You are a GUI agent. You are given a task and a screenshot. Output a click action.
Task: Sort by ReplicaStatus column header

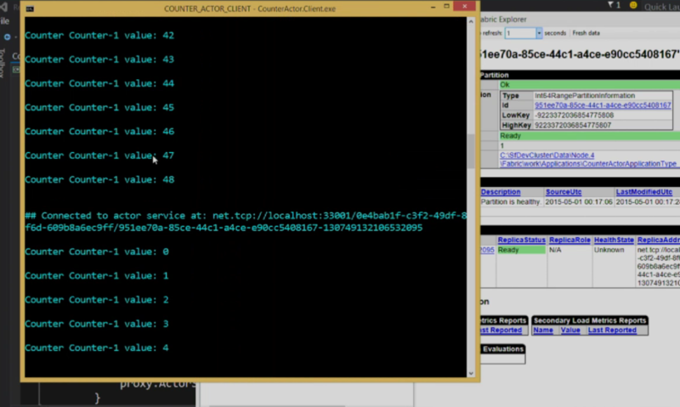coord(521,240)
